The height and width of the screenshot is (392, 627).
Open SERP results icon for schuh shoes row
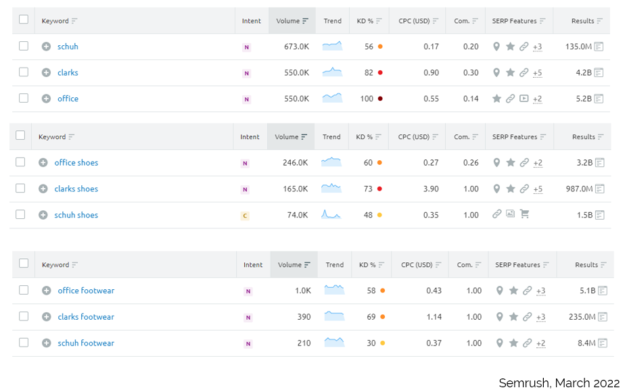point(599,215)
